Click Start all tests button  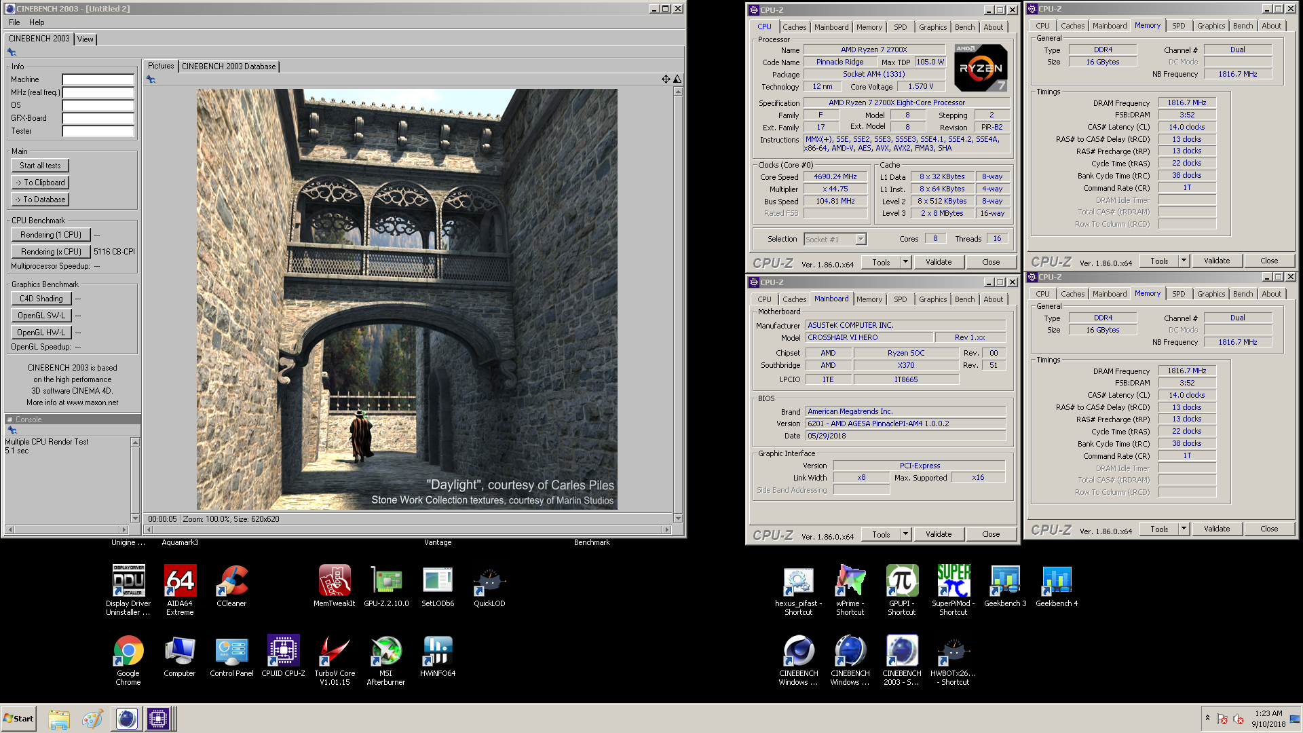click(x=40, y=166)
